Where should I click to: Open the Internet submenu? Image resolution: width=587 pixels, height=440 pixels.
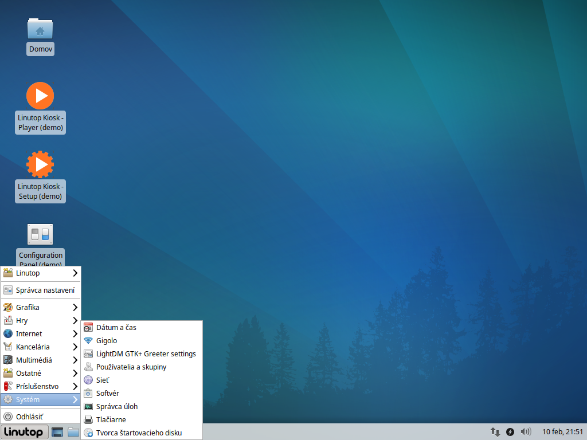click(x=41, y=334)
